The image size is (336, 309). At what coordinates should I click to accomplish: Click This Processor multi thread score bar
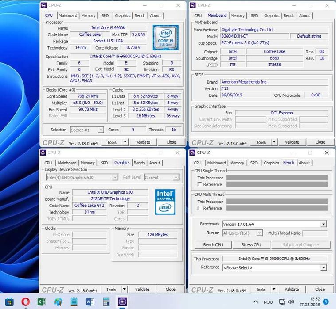tap(277, 202)
